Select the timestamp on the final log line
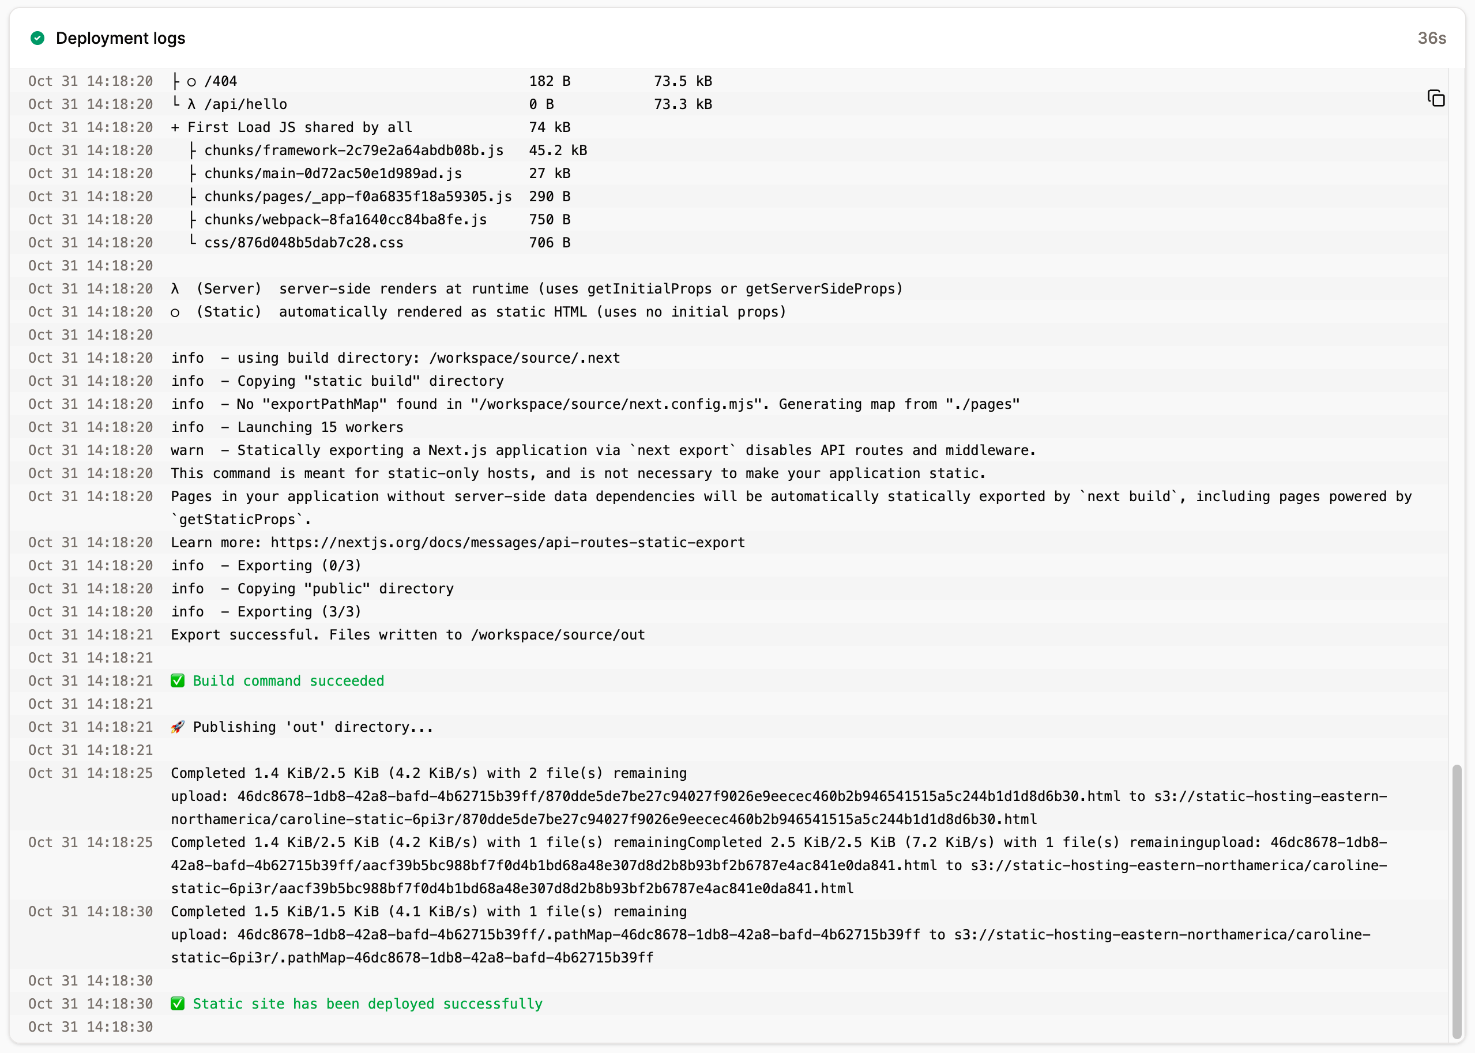Screen dimensions: 1475x1053 pos(90,1026)
